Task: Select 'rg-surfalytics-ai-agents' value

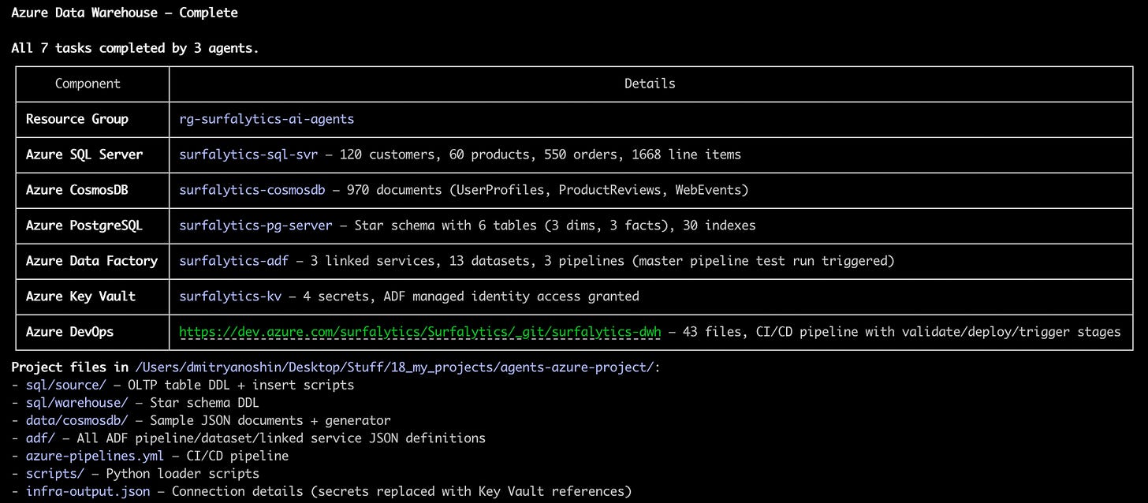Action: click(x=266, y=119)
